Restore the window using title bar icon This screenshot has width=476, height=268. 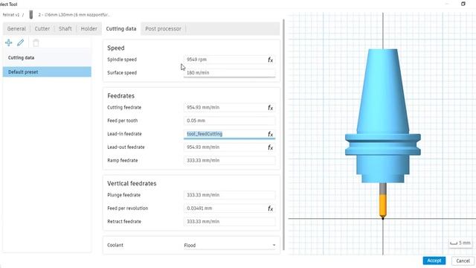click(x=463, y=4)
